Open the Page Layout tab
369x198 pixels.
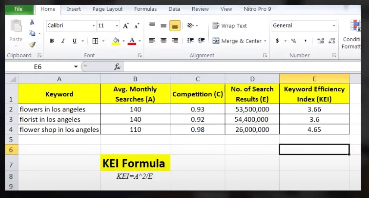point(107,9)
